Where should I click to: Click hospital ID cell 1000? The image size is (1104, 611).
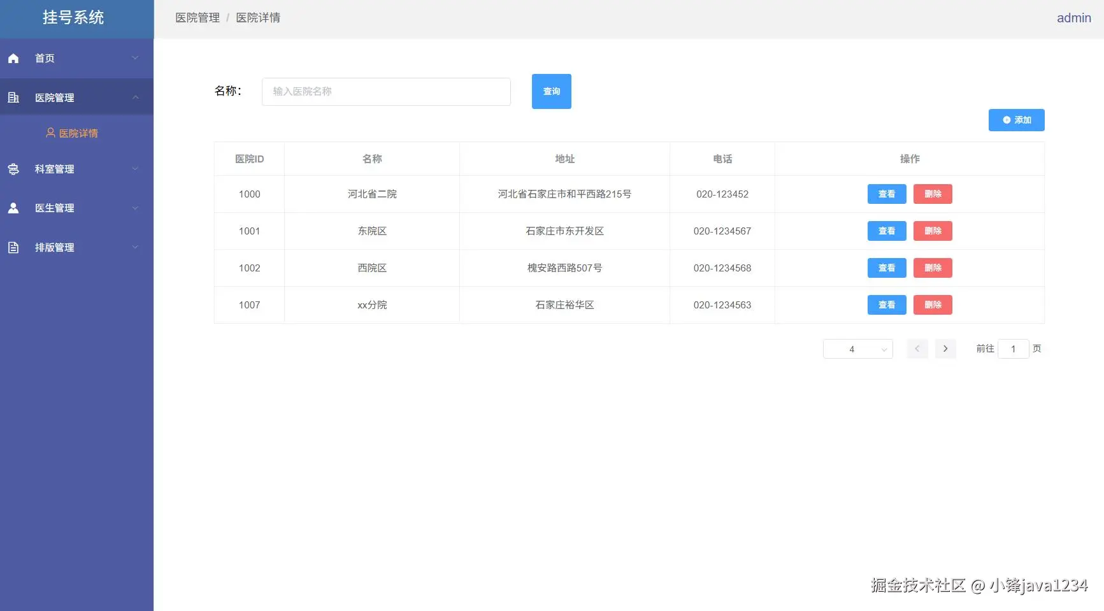(250, 194)
